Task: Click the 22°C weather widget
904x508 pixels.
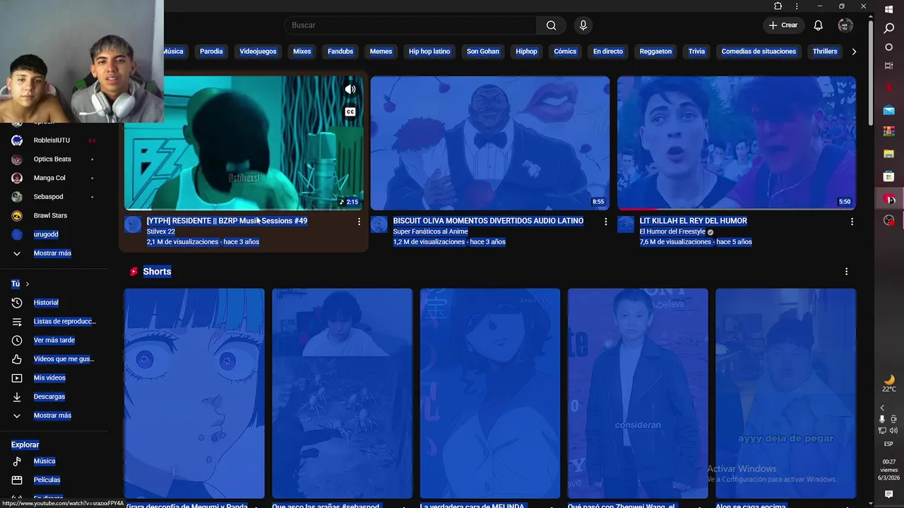Action: tap(889, 384)
